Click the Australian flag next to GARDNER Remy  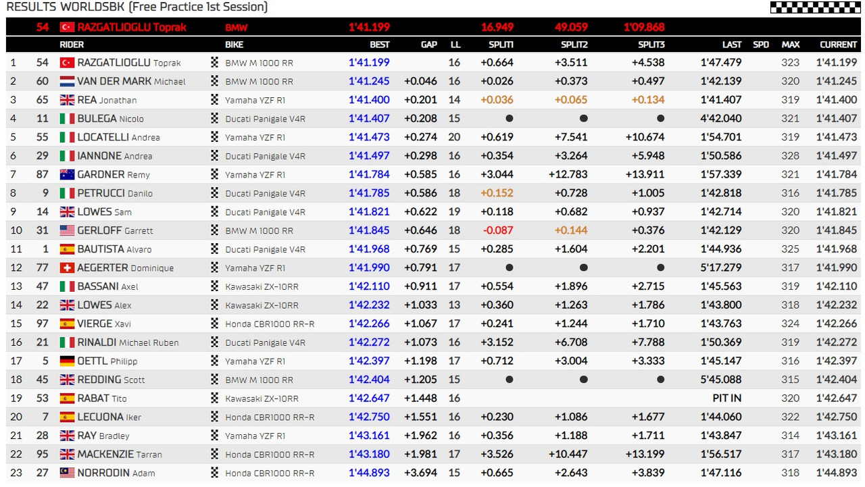[x=67, y=174]
